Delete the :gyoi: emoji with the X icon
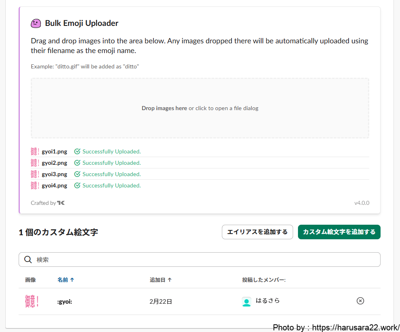Screen dimensions: 400x332 [x=360, y=301]
